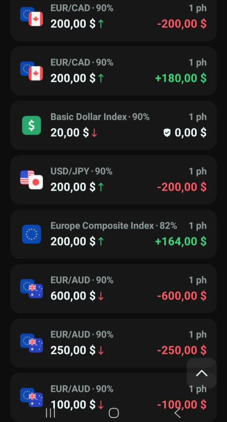Tap the EUR/CAD flag icon beside +180,00 $
The height and width of the screenshot is (422, 227).
pos(31,71)
